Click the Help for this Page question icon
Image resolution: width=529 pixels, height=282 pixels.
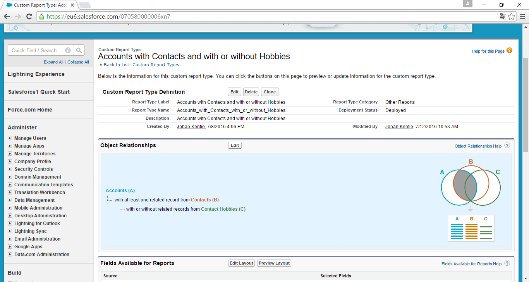coord(509,50)
